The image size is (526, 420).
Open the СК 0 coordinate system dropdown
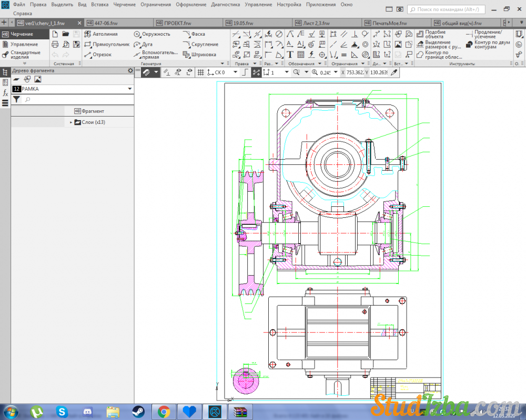click(235, 72)
